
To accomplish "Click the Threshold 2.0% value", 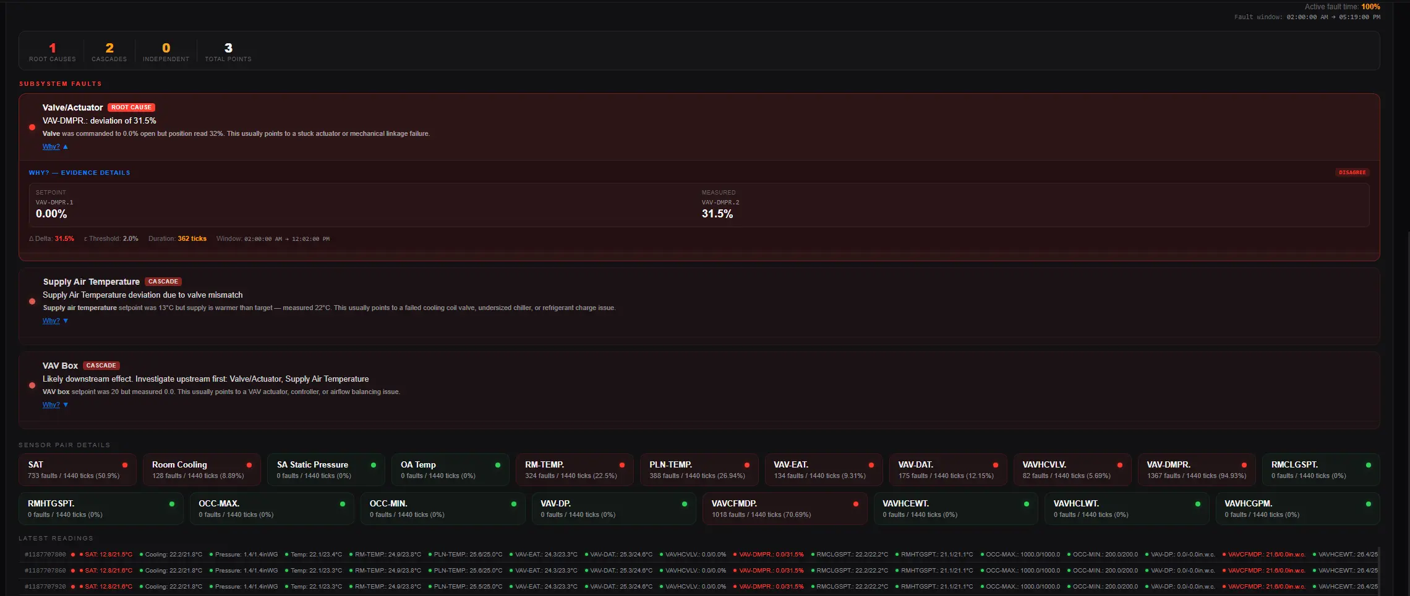I will click(130, 239).
